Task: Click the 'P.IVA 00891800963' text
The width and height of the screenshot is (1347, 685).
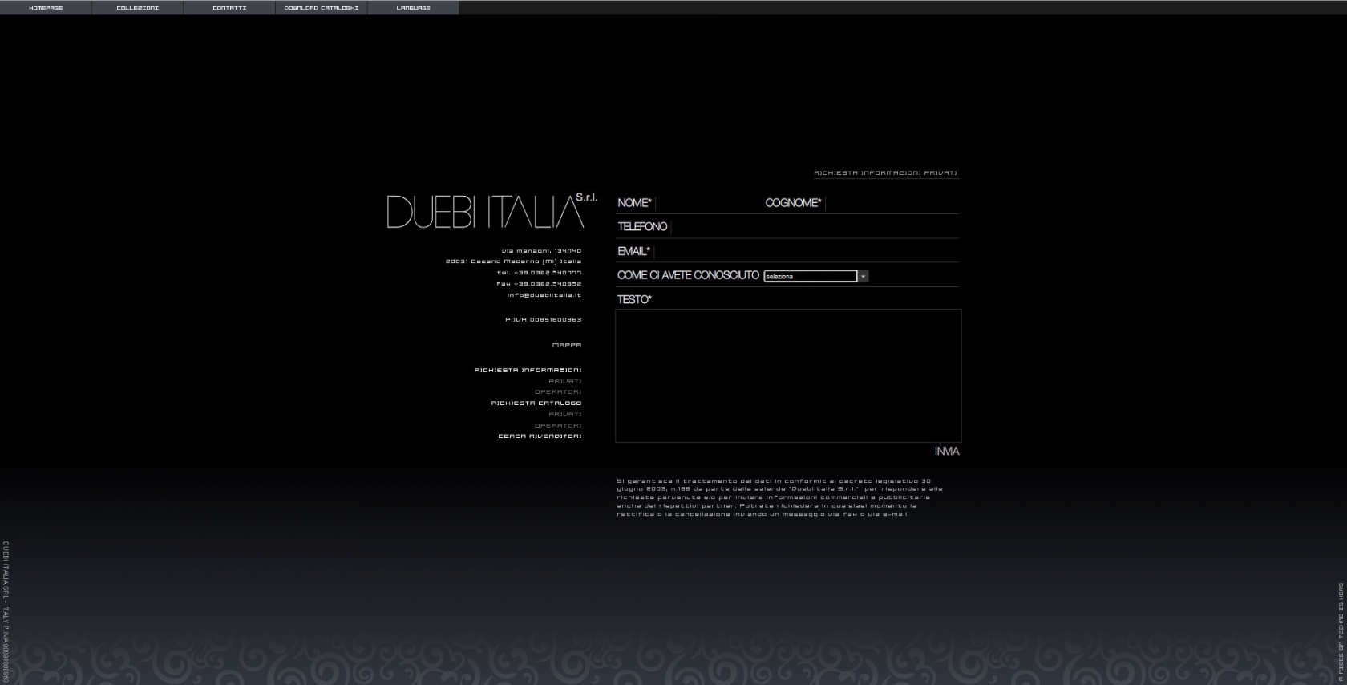Action: pyautogui.click(x=543, y=320)
